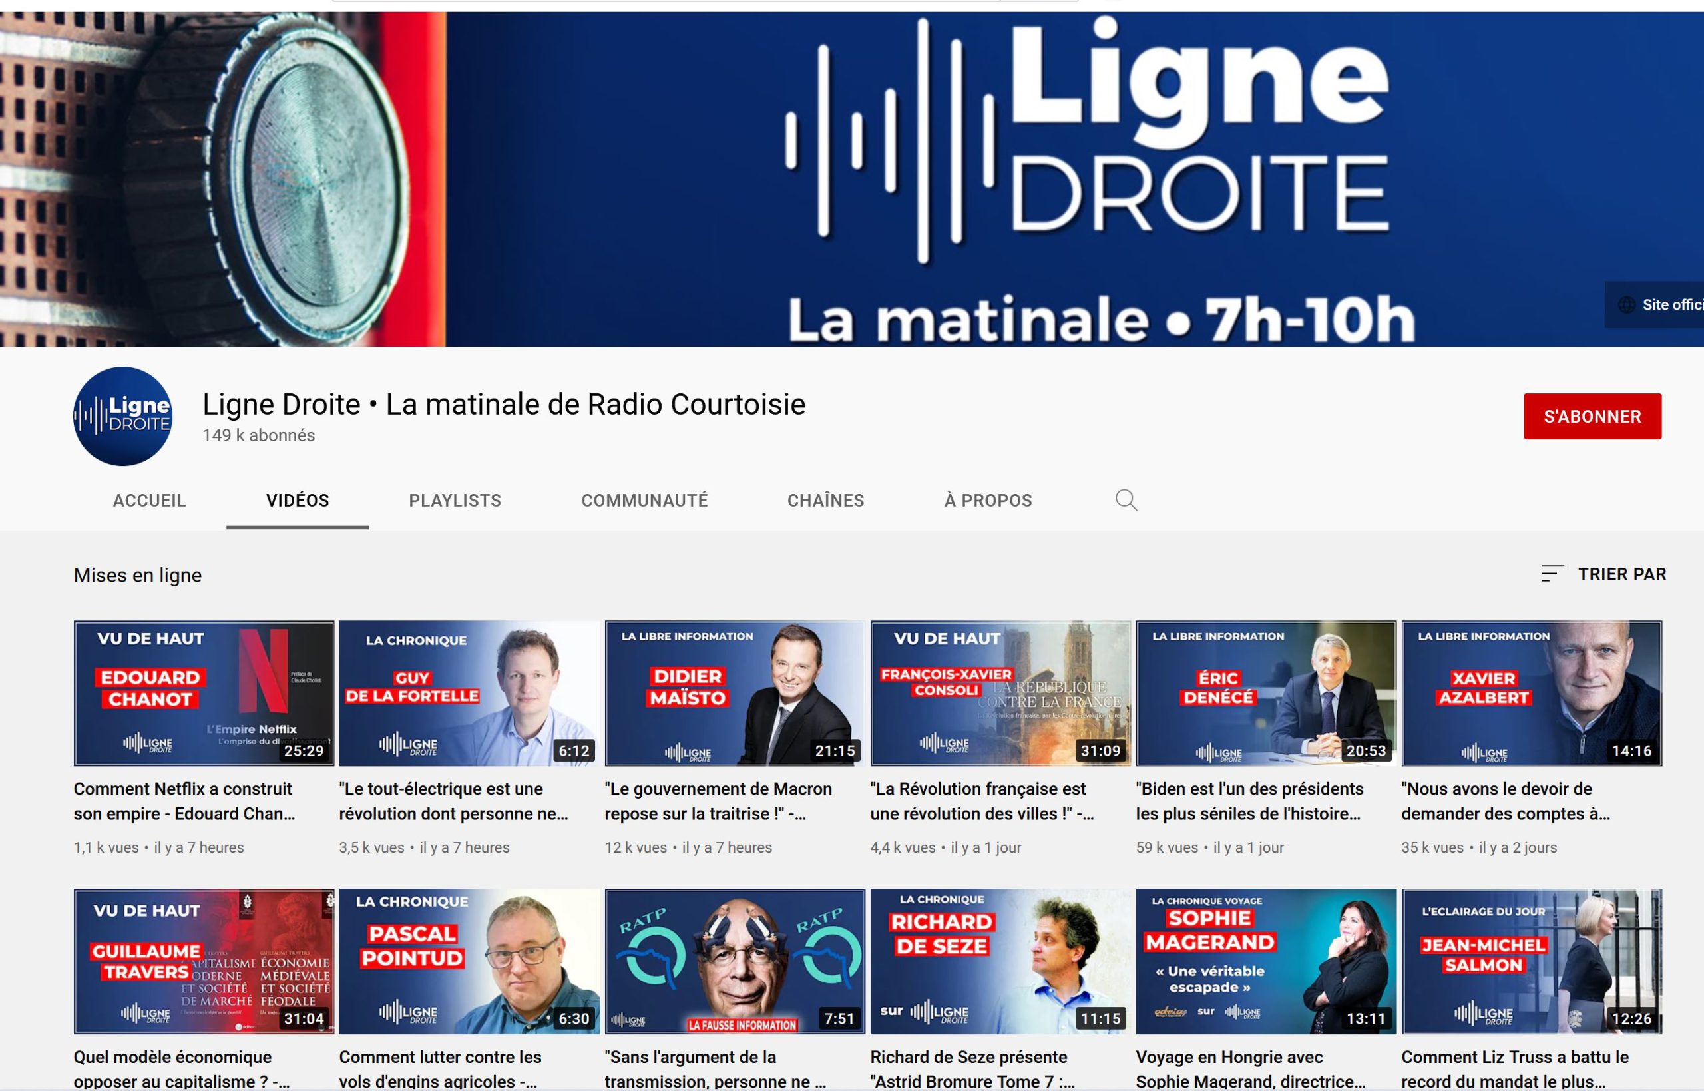The image size is (1704, 1091).
Task: Click title 'Biden est l'un des présidents'
Action: pos(1249,801)
